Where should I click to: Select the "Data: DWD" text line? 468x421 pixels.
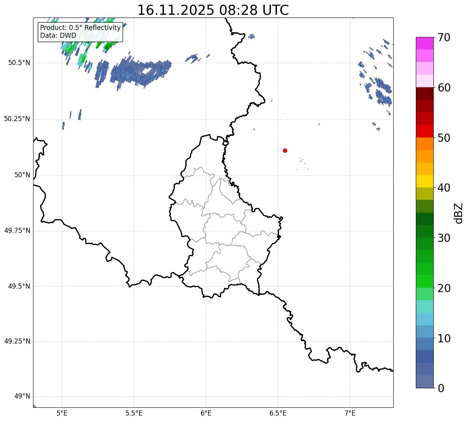pyautogui.click(x=58, y=35)
